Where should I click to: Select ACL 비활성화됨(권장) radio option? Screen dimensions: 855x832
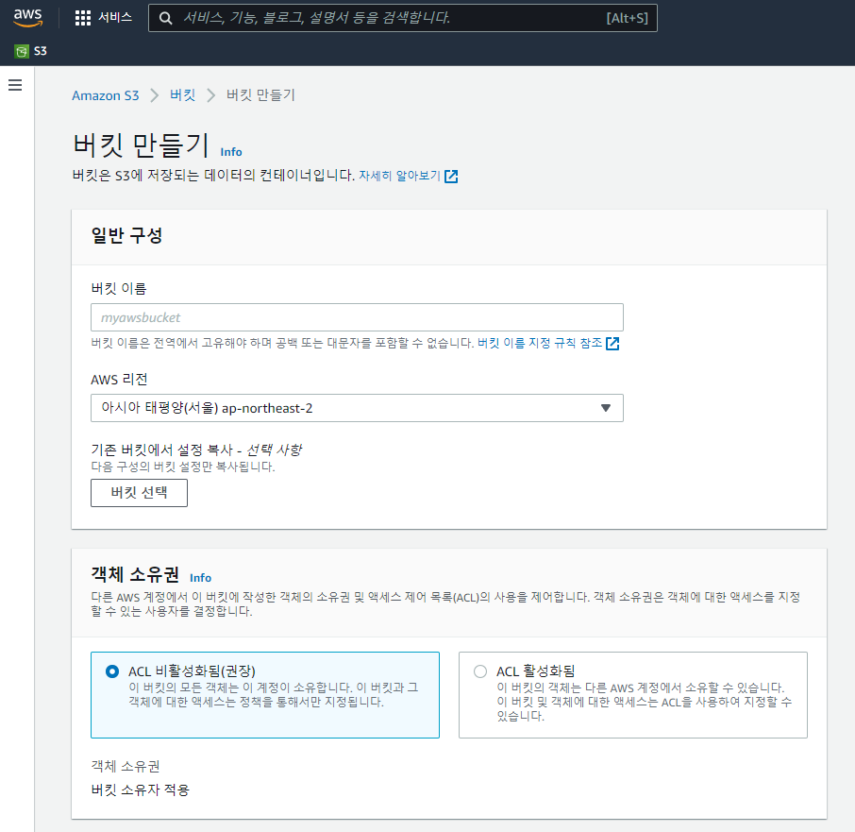pyautogui.click(x=112, y=671)
